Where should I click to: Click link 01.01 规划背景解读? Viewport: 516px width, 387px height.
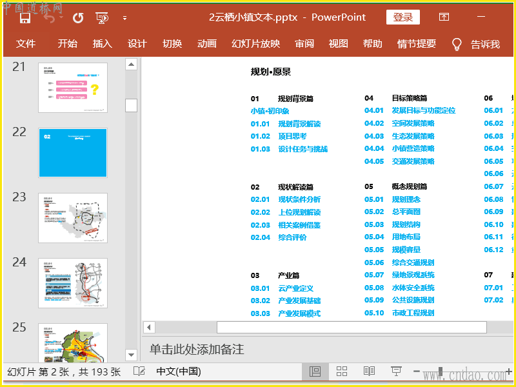point(286,124)
